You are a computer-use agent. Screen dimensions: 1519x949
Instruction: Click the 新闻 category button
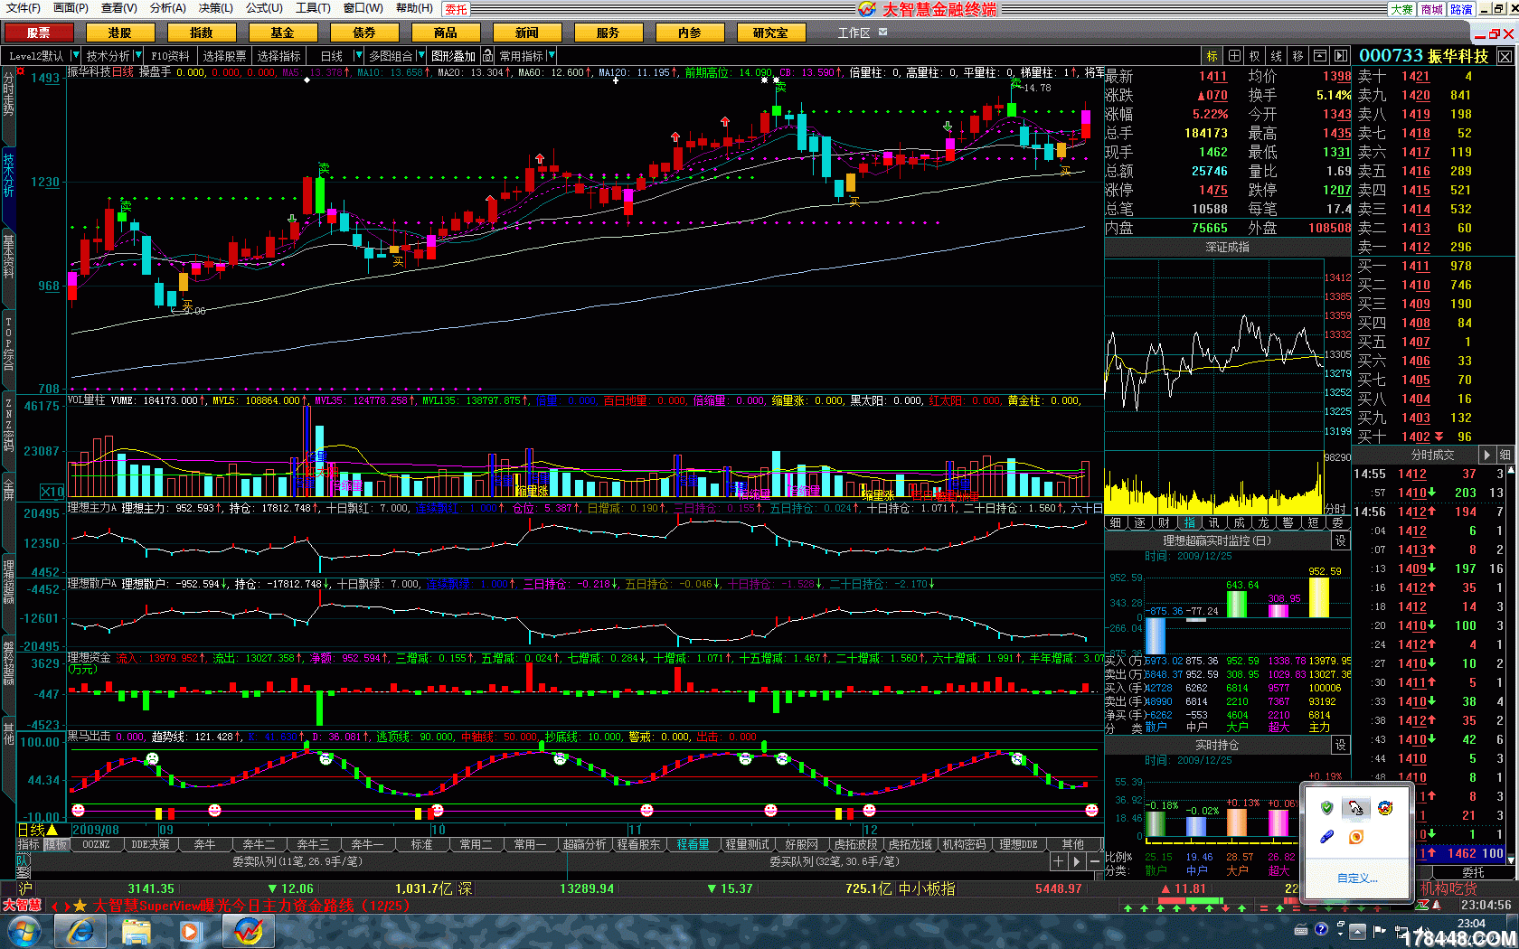pos(526,33)
